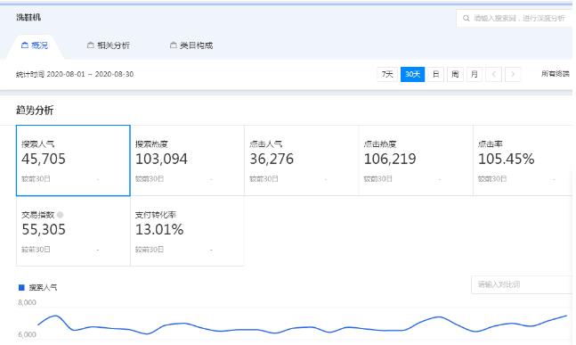The width and height of the screenshot is (576, 345).
Task: Click the comparison keyword input box
Action: (522, 284)
